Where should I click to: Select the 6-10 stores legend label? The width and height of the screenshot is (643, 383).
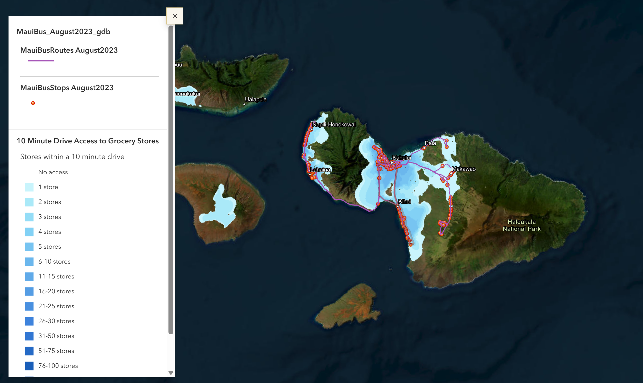[x=54, y=261]
